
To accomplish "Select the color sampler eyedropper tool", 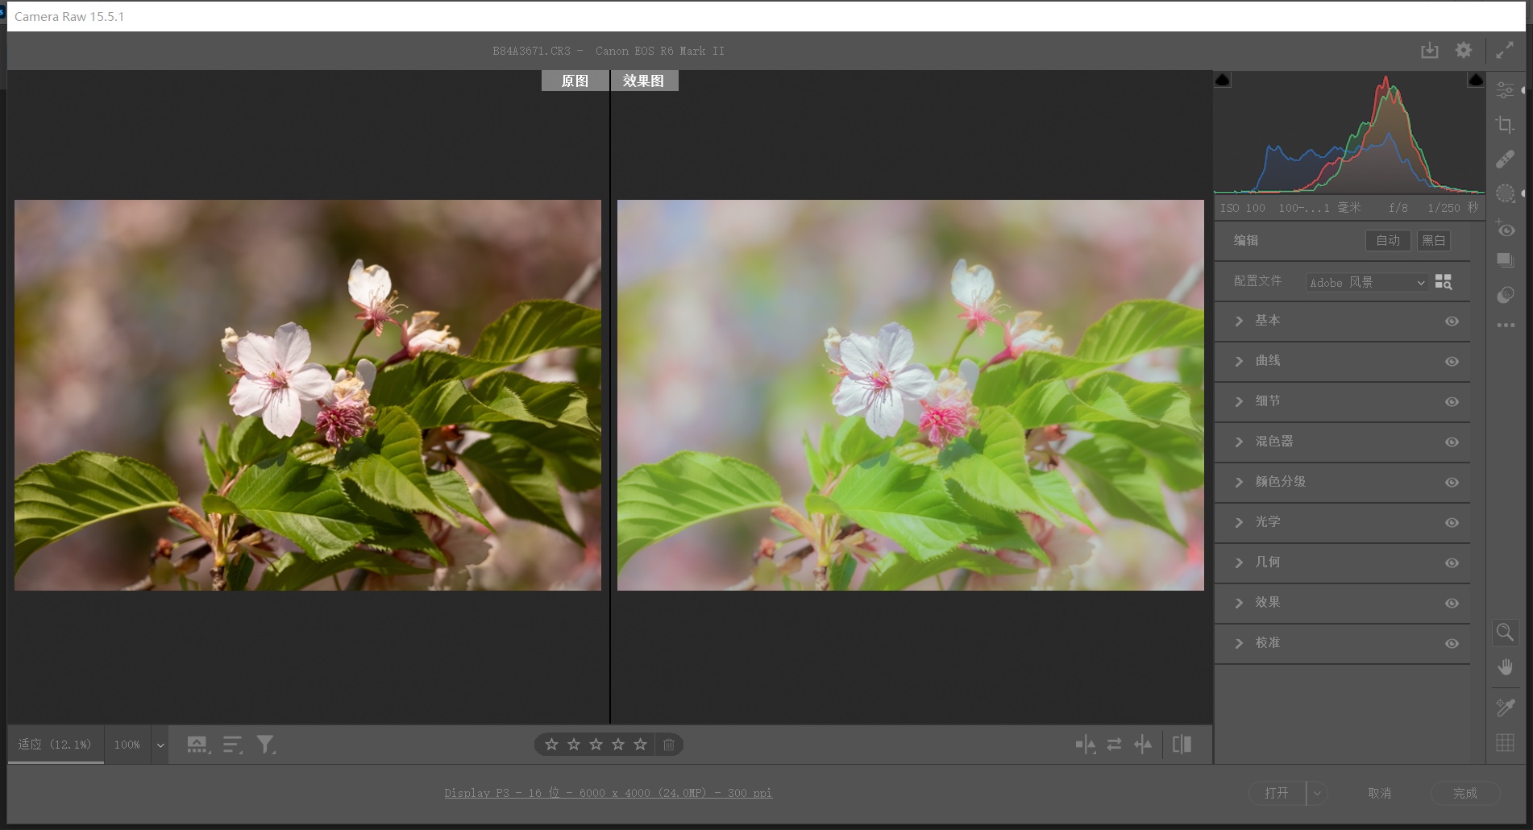I will [1505, 708].
